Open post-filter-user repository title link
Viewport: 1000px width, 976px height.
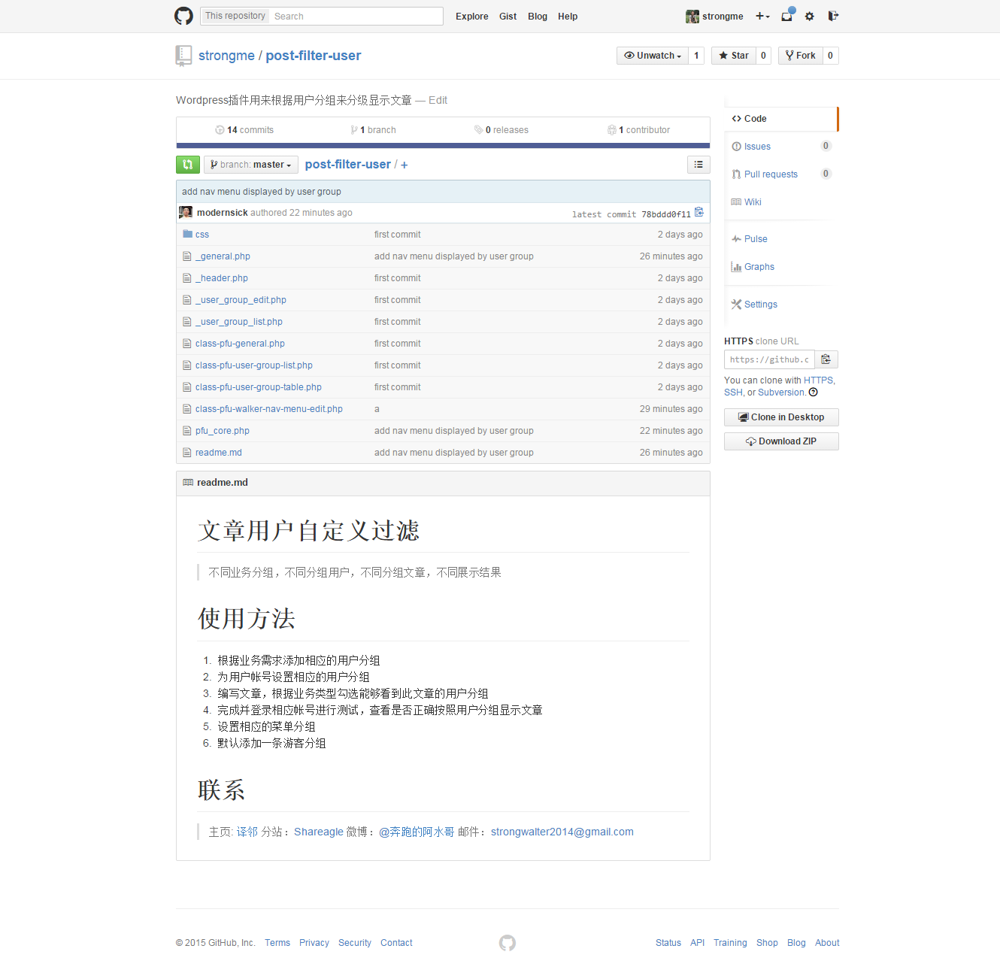pyautogui.click(x=313, y=56)
